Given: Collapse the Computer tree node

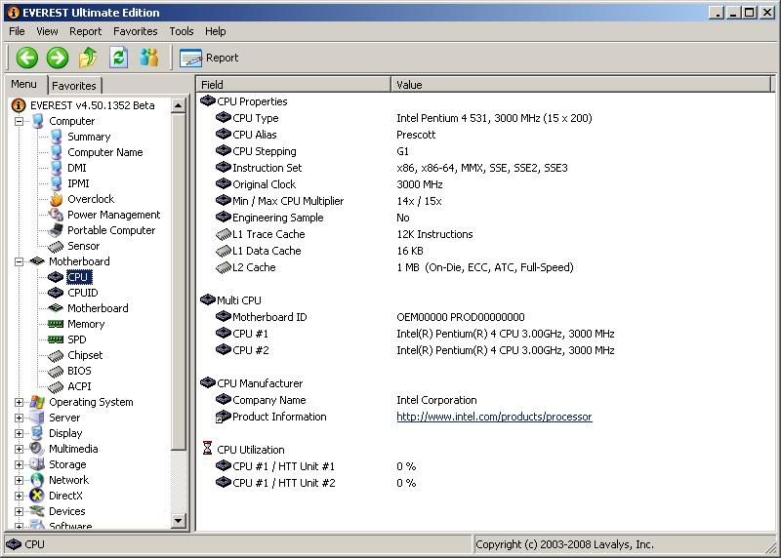Looking at the screenshot, I should 19,121.
